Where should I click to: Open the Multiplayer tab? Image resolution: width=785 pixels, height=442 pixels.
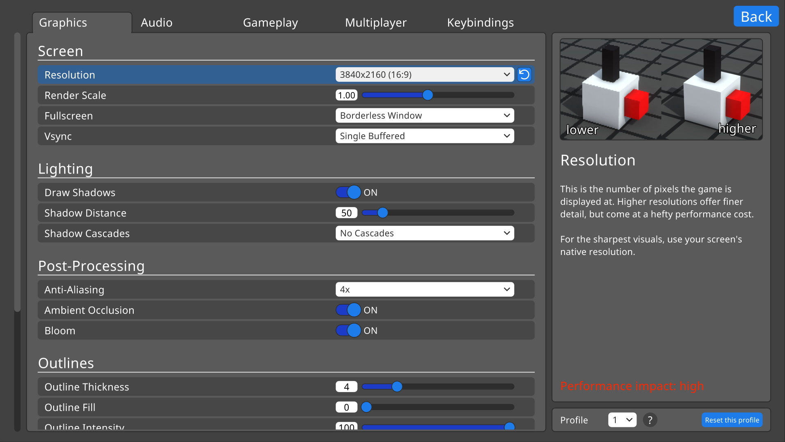click(376, 23)
